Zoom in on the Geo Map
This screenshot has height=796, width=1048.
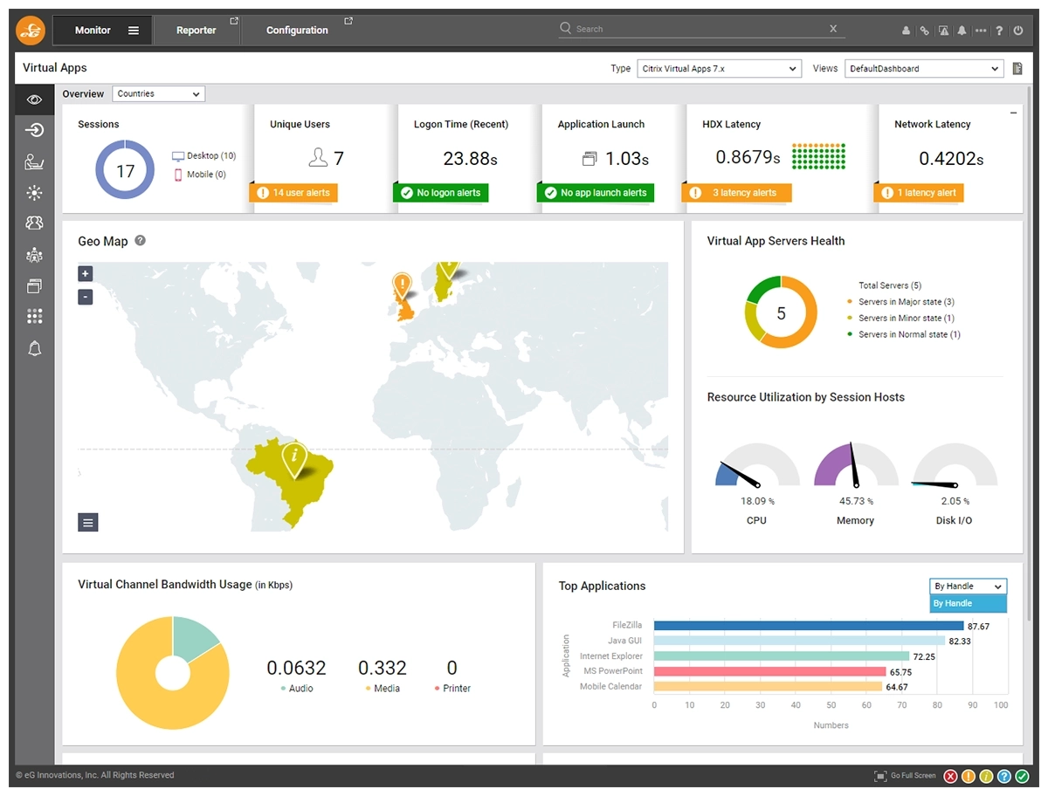85,273
